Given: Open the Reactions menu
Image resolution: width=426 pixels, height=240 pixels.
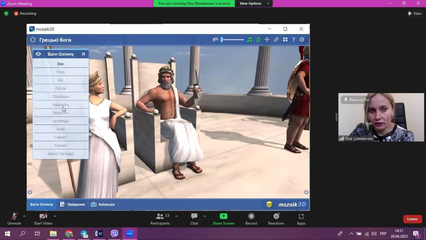Looking at the screenshot, I should pyautogui.click(x=276, y=219).
